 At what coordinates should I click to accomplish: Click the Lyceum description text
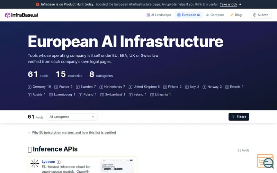66,169
